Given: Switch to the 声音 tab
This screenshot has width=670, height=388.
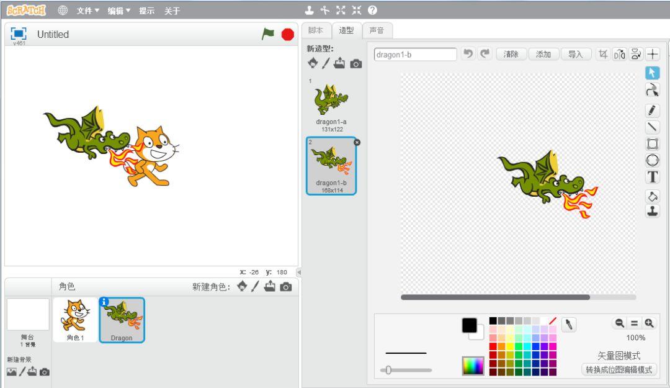Looking at the screenshot, I should pos(377,30).
